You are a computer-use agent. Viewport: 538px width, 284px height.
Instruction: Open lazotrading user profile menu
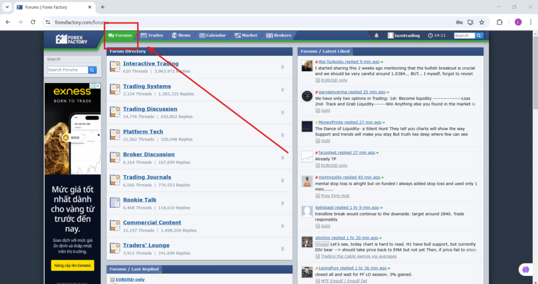pos(404,35)
